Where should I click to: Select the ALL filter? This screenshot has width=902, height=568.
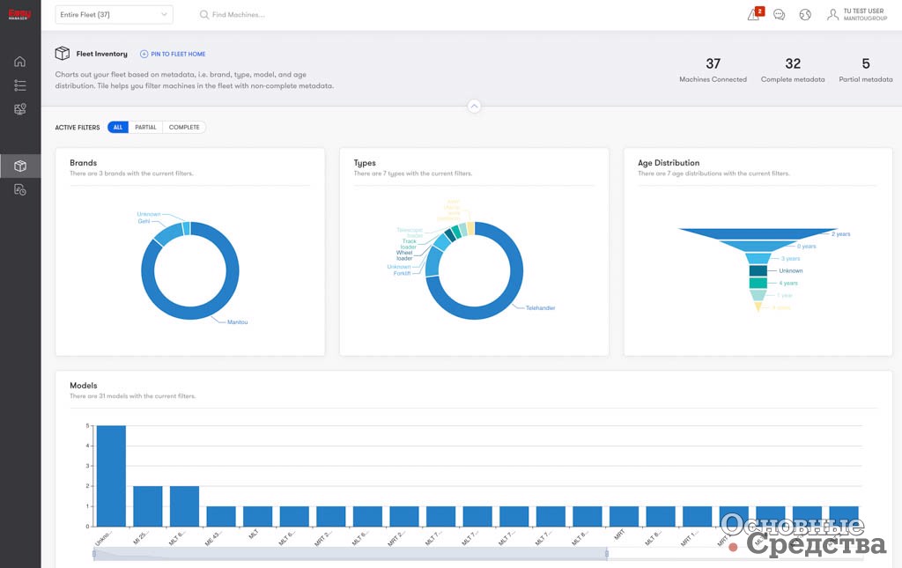pos(118,127)
